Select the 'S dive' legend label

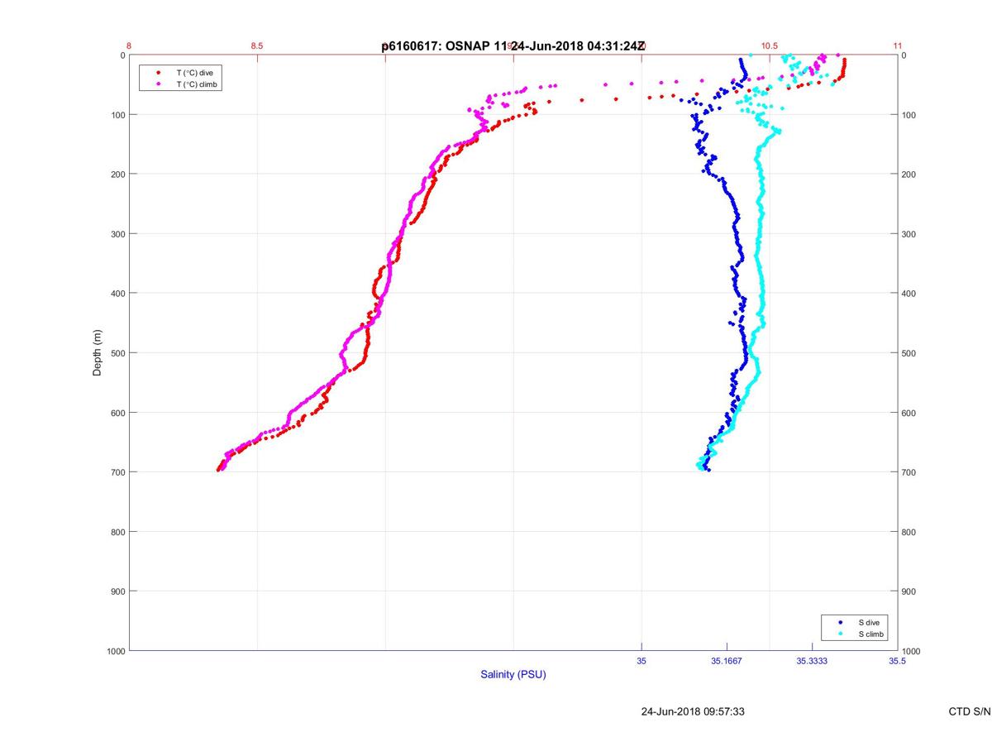click(x=869, y=622)
